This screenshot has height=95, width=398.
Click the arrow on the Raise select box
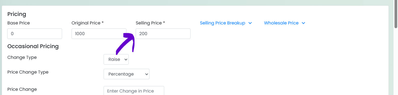[126, 59]
